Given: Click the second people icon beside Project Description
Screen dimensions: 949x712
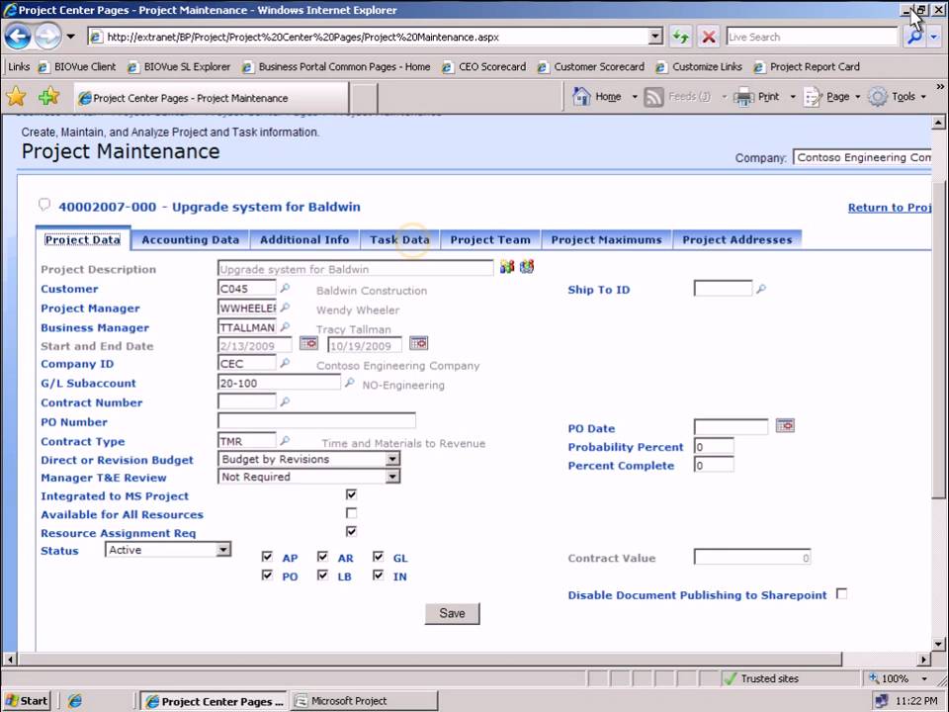Looking at the screenshot, I should click(527, 266).
